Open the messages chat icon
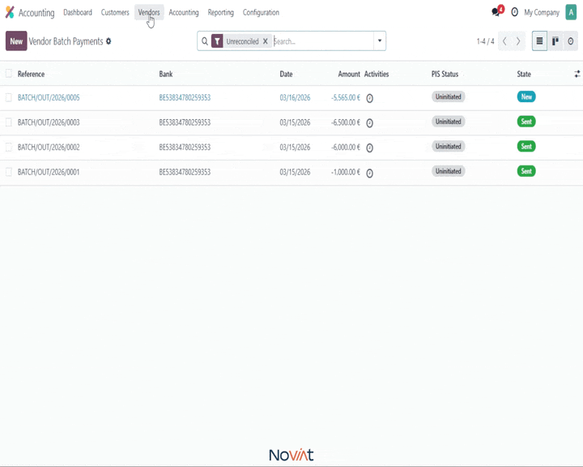 point(496,12)
